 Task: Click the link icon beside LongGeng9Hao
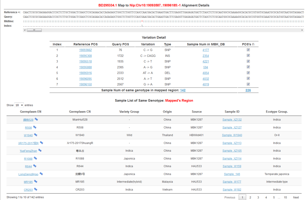coord(41,174)
